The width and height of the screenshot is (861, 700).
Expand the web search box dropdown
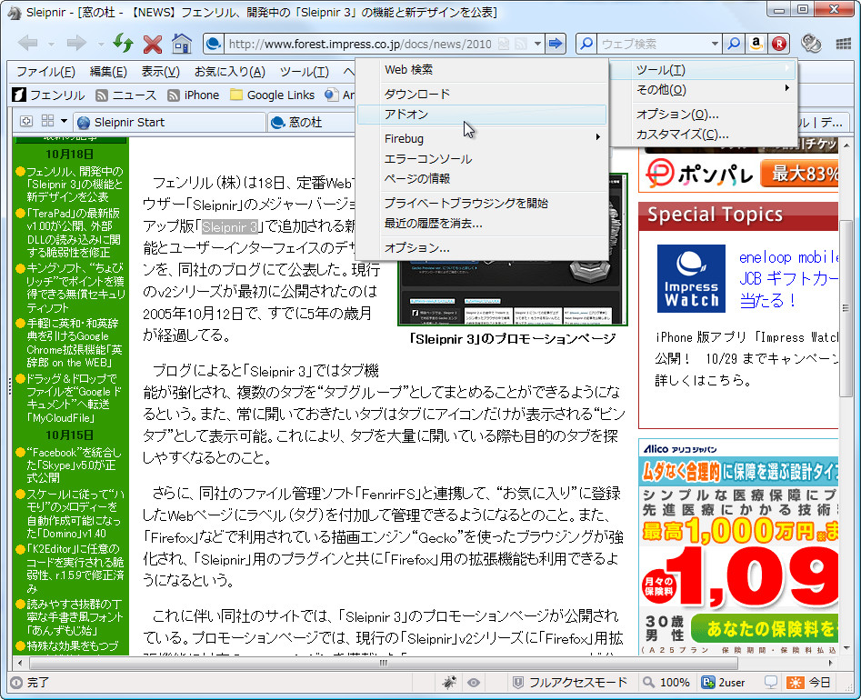point(715,44)
